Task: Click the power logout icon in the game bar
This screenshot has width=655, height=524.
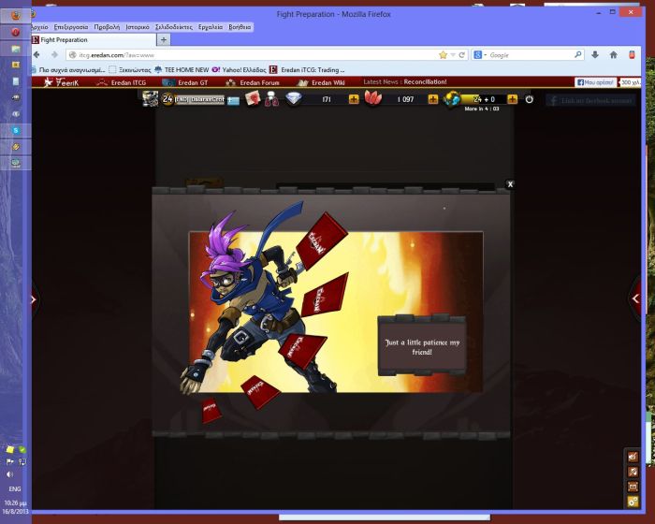Action: pyautogui.click(x=530, y=99)
